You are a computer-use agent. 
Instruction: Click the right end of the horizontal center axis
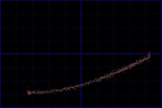point(161,54)
